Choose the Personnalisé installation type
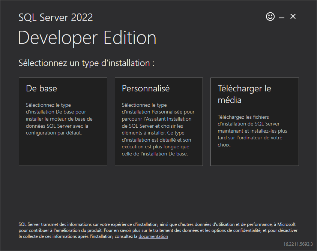 pos(159,122)
